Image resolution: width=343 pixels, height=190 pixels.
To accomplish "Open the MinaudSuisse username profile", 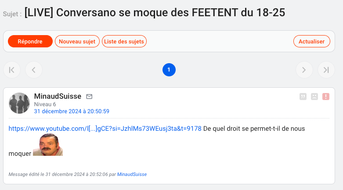I will pos(58,96).
